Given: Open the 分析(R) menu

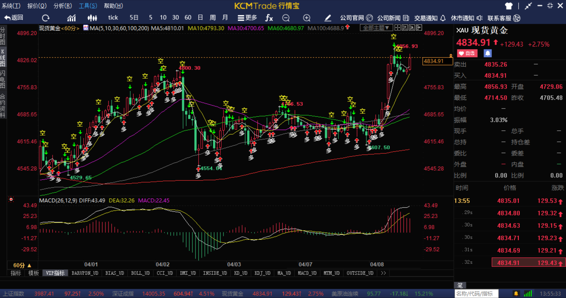Looking at the screenshot, I should [x=63, y=6].
